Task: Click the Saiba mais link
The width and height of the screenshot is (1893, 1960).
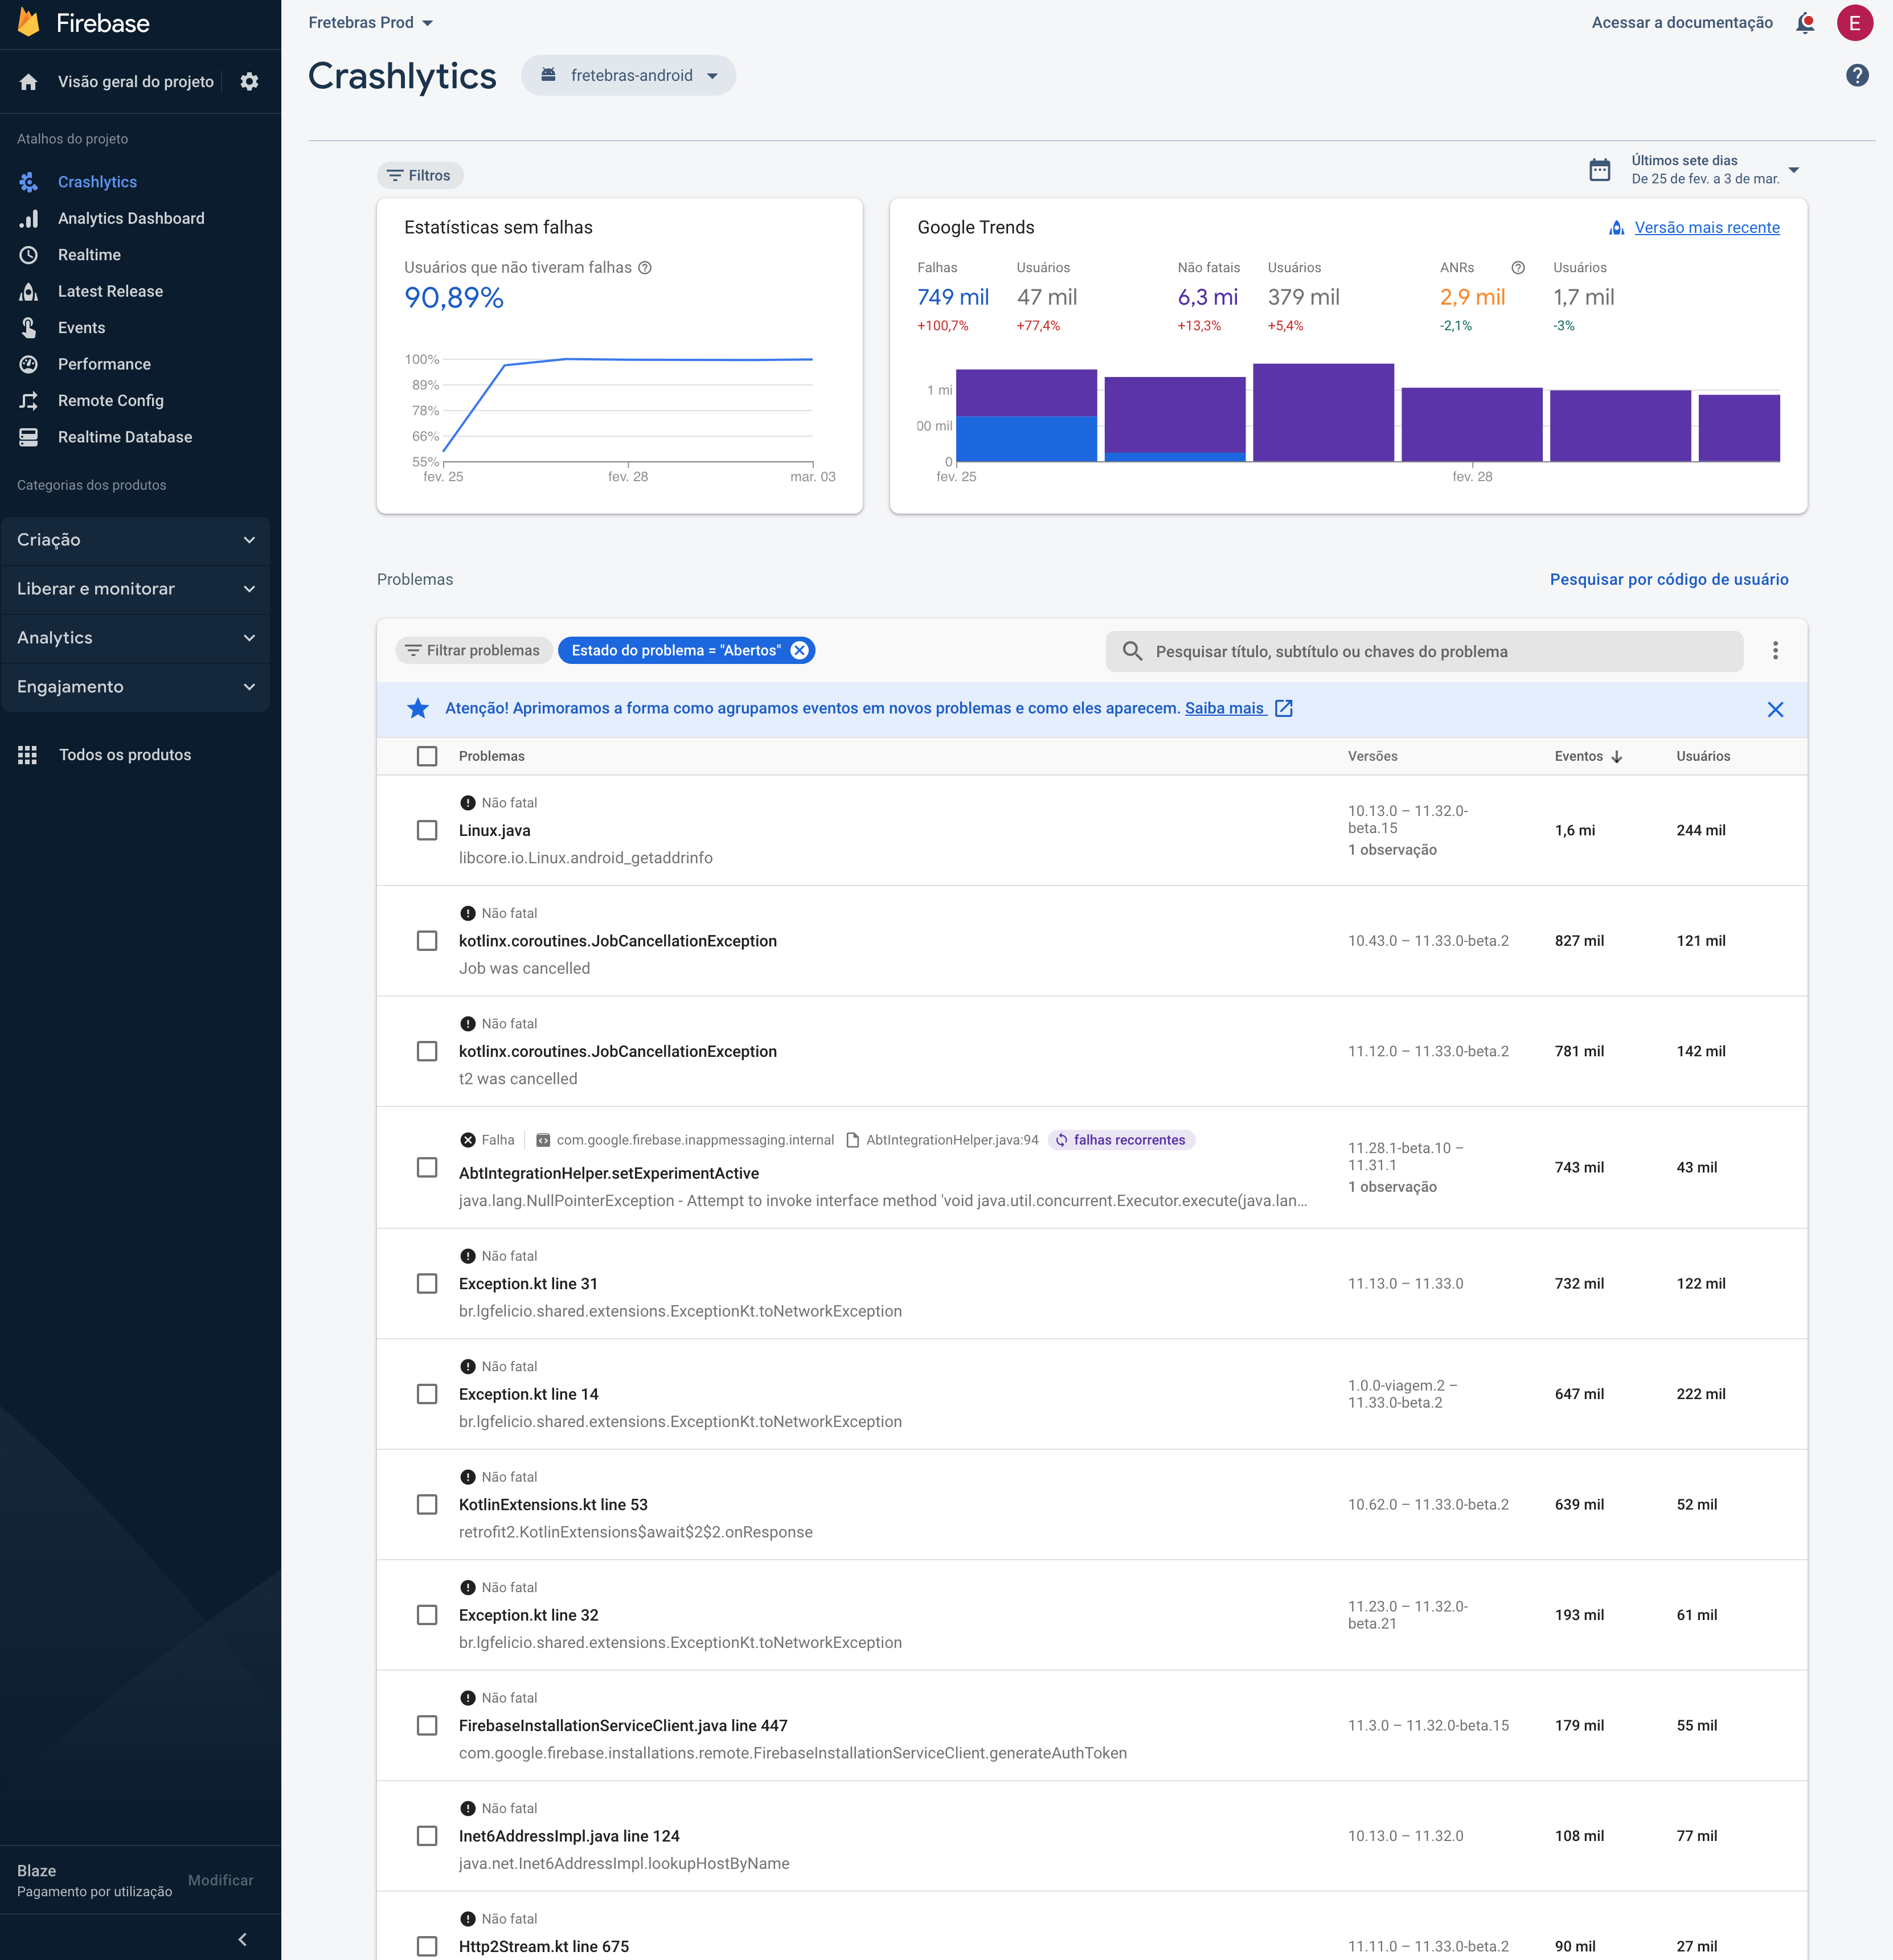Action: point(1224,709)
